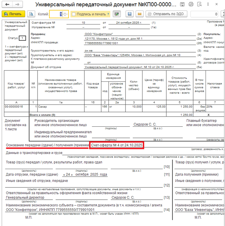Screen dimensions: 225x226
Task: Select column header Налоговая ставка
Action: coord(215,86)
